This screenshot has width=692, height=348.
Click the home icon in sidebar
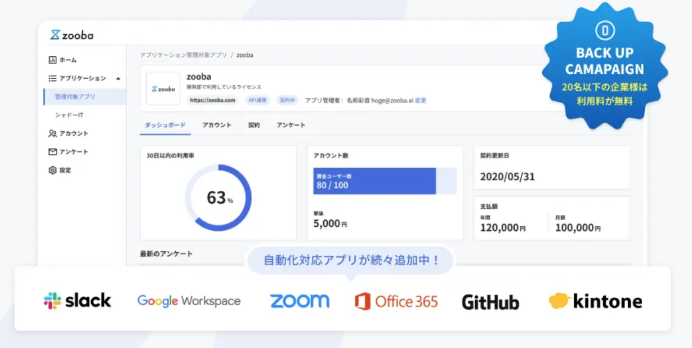tap(52, 60)
